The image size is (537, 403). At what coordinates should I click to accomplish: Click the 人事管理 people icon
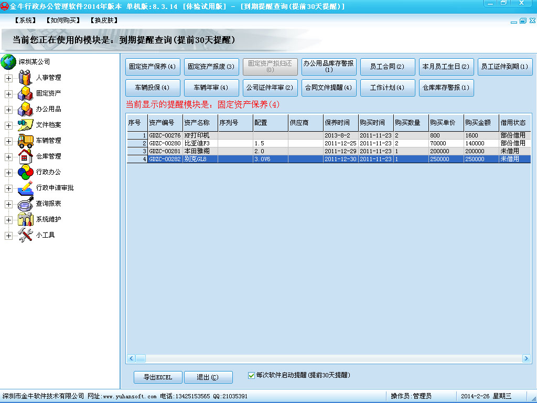(x=25, y=78)
